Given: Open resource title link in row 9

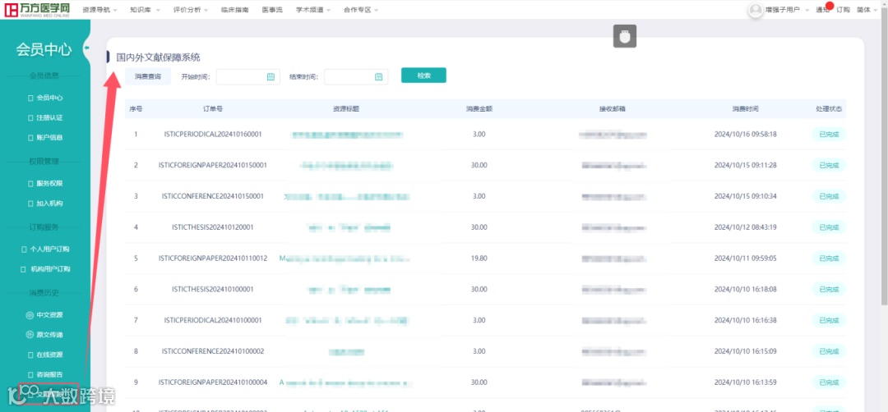Looking at the screenshot, I should click(345, 382).
